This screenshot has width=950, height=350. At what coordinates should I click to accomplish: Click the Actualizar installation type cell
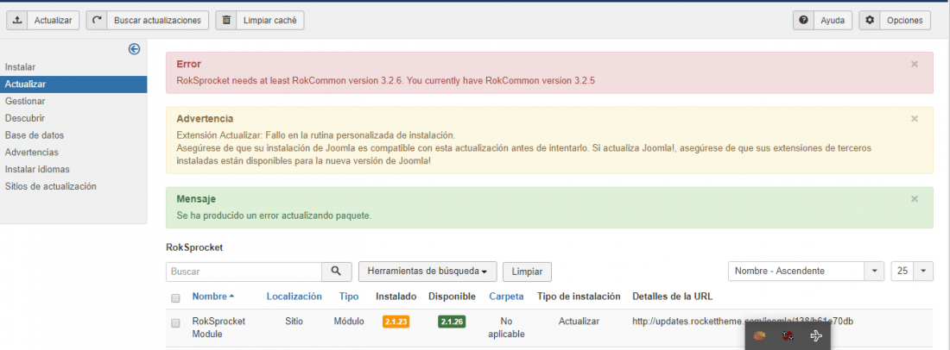tap(579, 321)
